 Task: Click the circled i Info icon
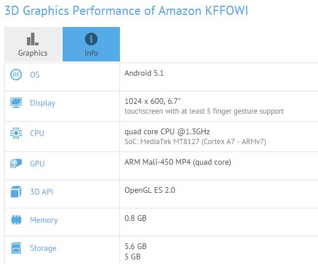tap(91, 39)
